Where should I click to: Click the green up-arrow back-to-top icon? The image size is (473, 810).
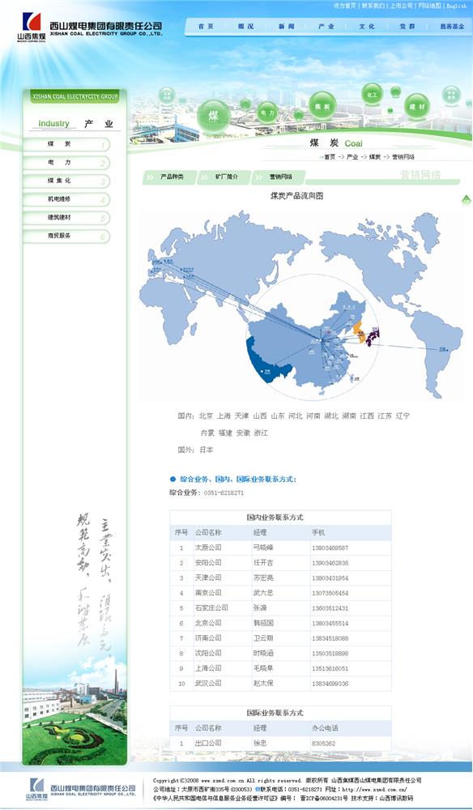click(467, 199)
